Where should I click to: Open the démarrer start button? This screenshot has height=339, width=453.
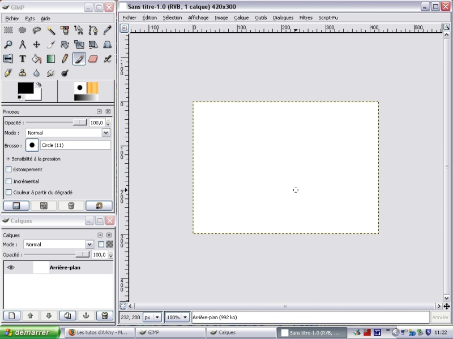click(30, 332)
